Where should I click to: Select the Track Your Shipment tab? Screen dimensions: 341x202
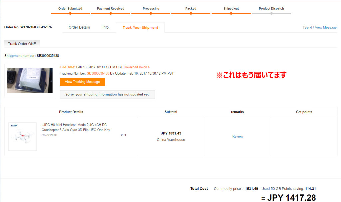point(140,28)
